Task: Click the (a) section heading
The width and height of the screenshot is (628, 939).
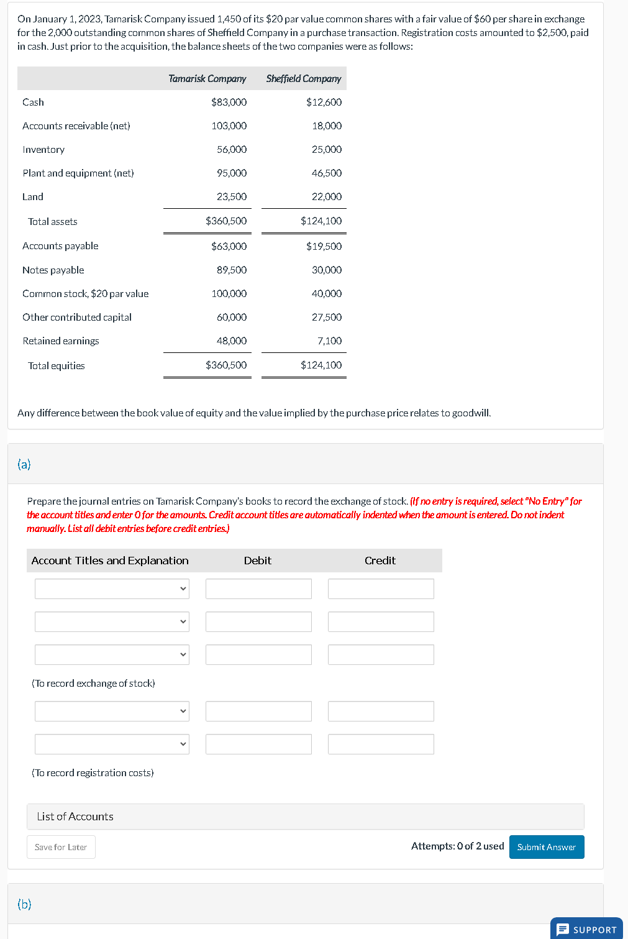Action: coord(24,464)
